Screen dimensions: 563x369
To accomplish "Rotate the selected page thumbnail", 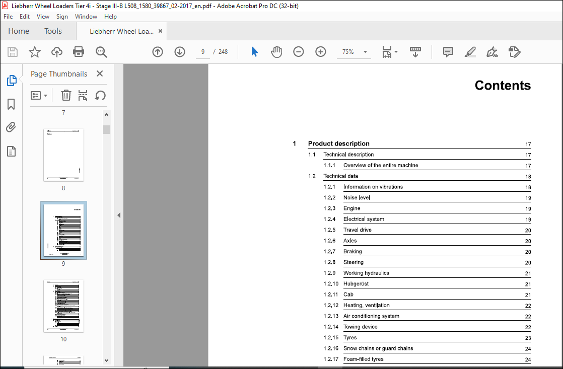I will 100,96.
